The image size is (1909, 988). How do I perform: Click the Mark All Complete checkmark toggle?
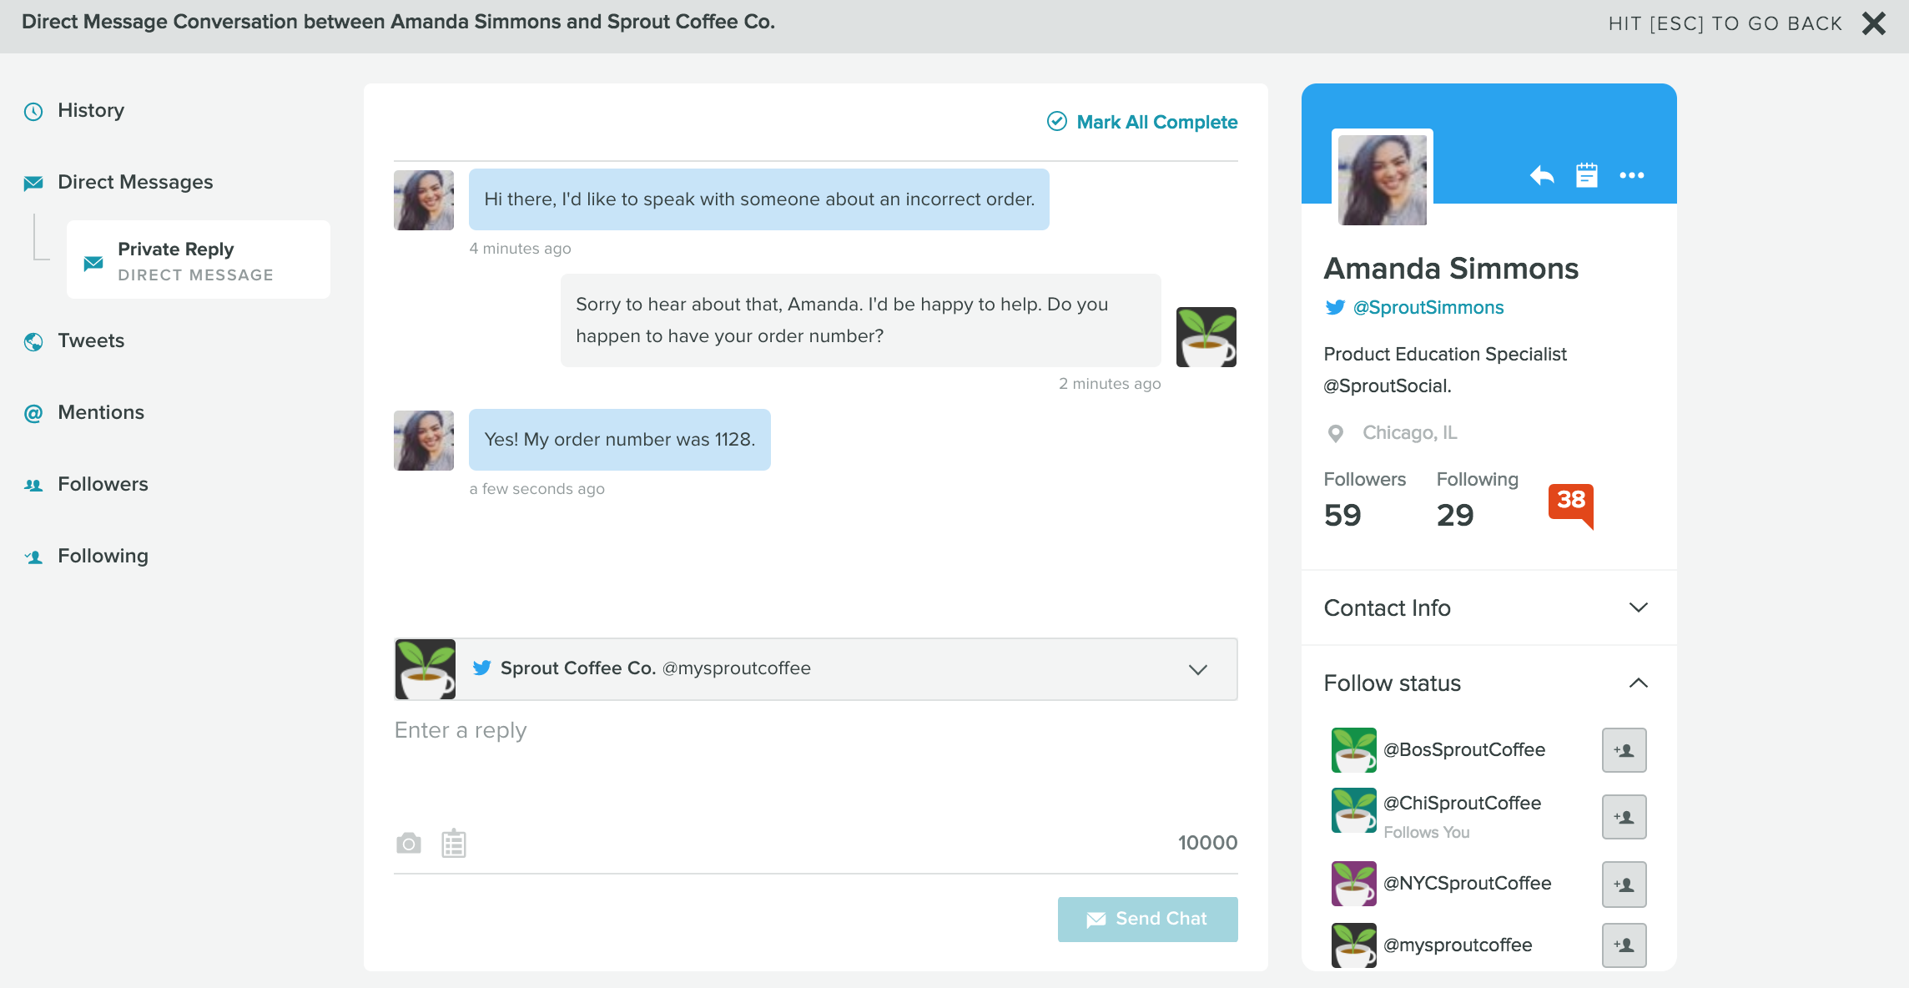pyautogui.click(x=1056, y=121)
